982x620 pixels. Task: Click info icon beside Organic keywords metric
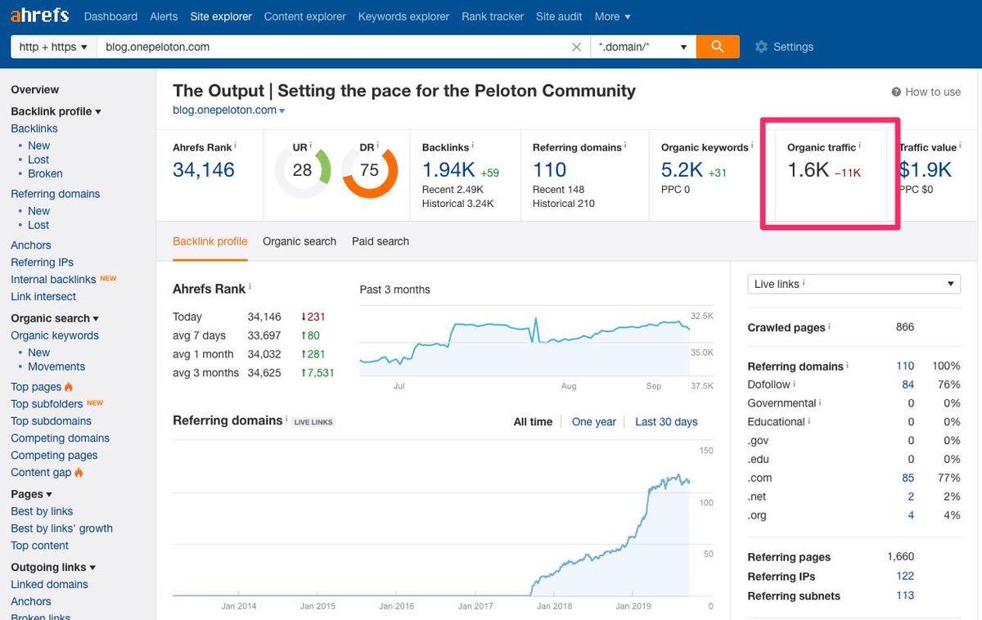753,146
